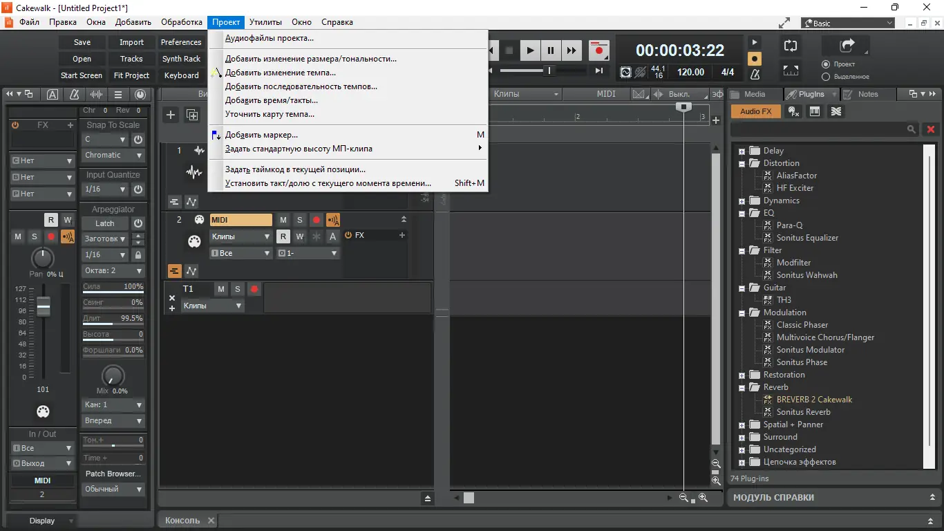The image size is (944, 531).
Task: Click the MIDI track 2 name field
Action: pos(241,220)
